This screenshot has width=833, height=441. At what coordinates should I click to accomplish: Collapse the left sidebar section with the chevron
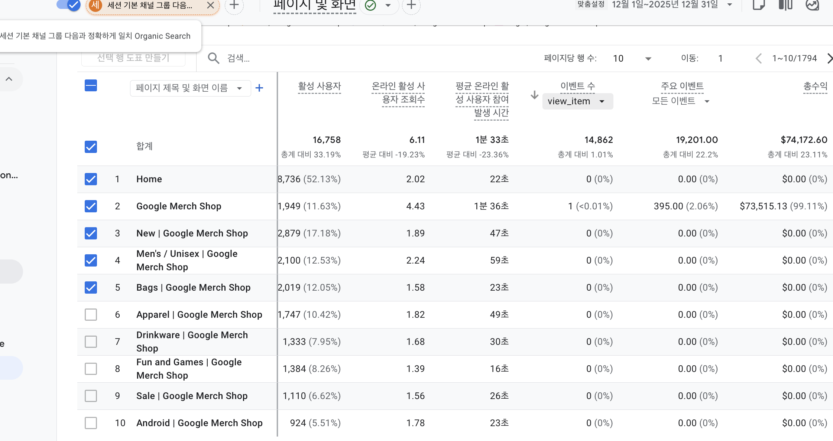(x=9, y=79)
